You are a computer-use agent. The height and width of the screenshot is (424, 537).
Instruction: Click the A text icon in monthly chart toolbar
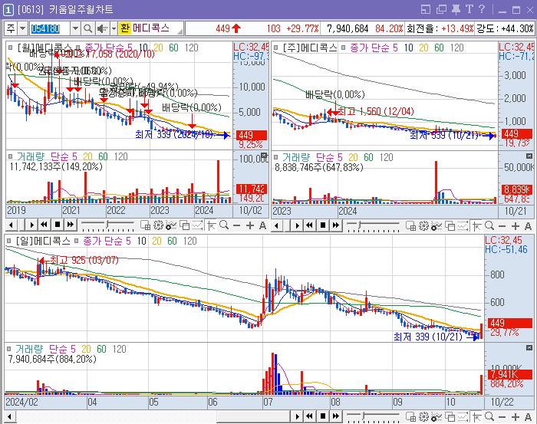coord(262,225)
